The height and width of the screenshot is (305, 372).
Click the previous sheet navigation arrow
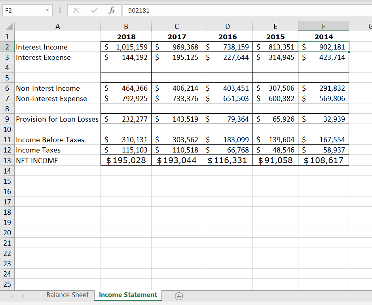tap(11, 295)
